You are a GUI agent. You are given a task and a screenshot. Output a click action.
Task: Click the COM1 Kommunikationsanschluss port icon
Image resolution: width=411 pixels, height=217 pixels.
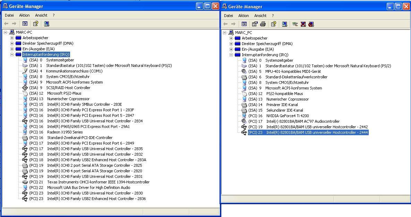point(25,71)
